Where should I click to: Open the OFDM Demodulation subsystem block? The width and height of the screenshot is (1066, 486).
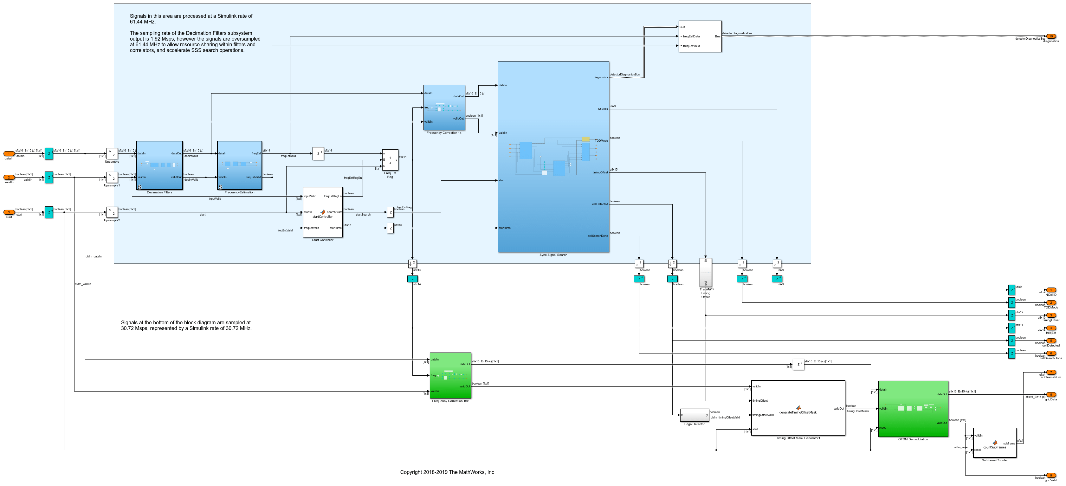[x=913, y=409]
